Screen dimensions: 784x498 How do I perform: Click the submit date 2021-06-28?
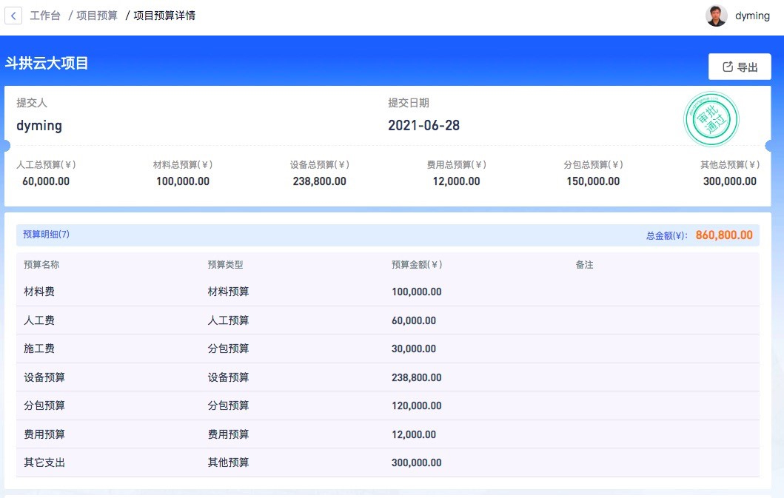click(423, 126)
